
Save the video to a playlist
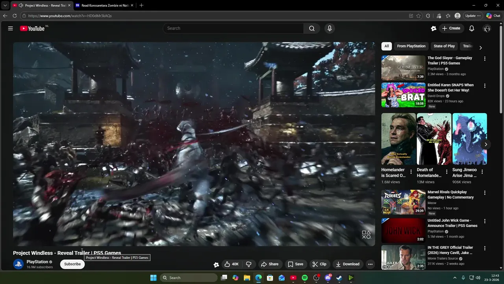pos(295,264)
